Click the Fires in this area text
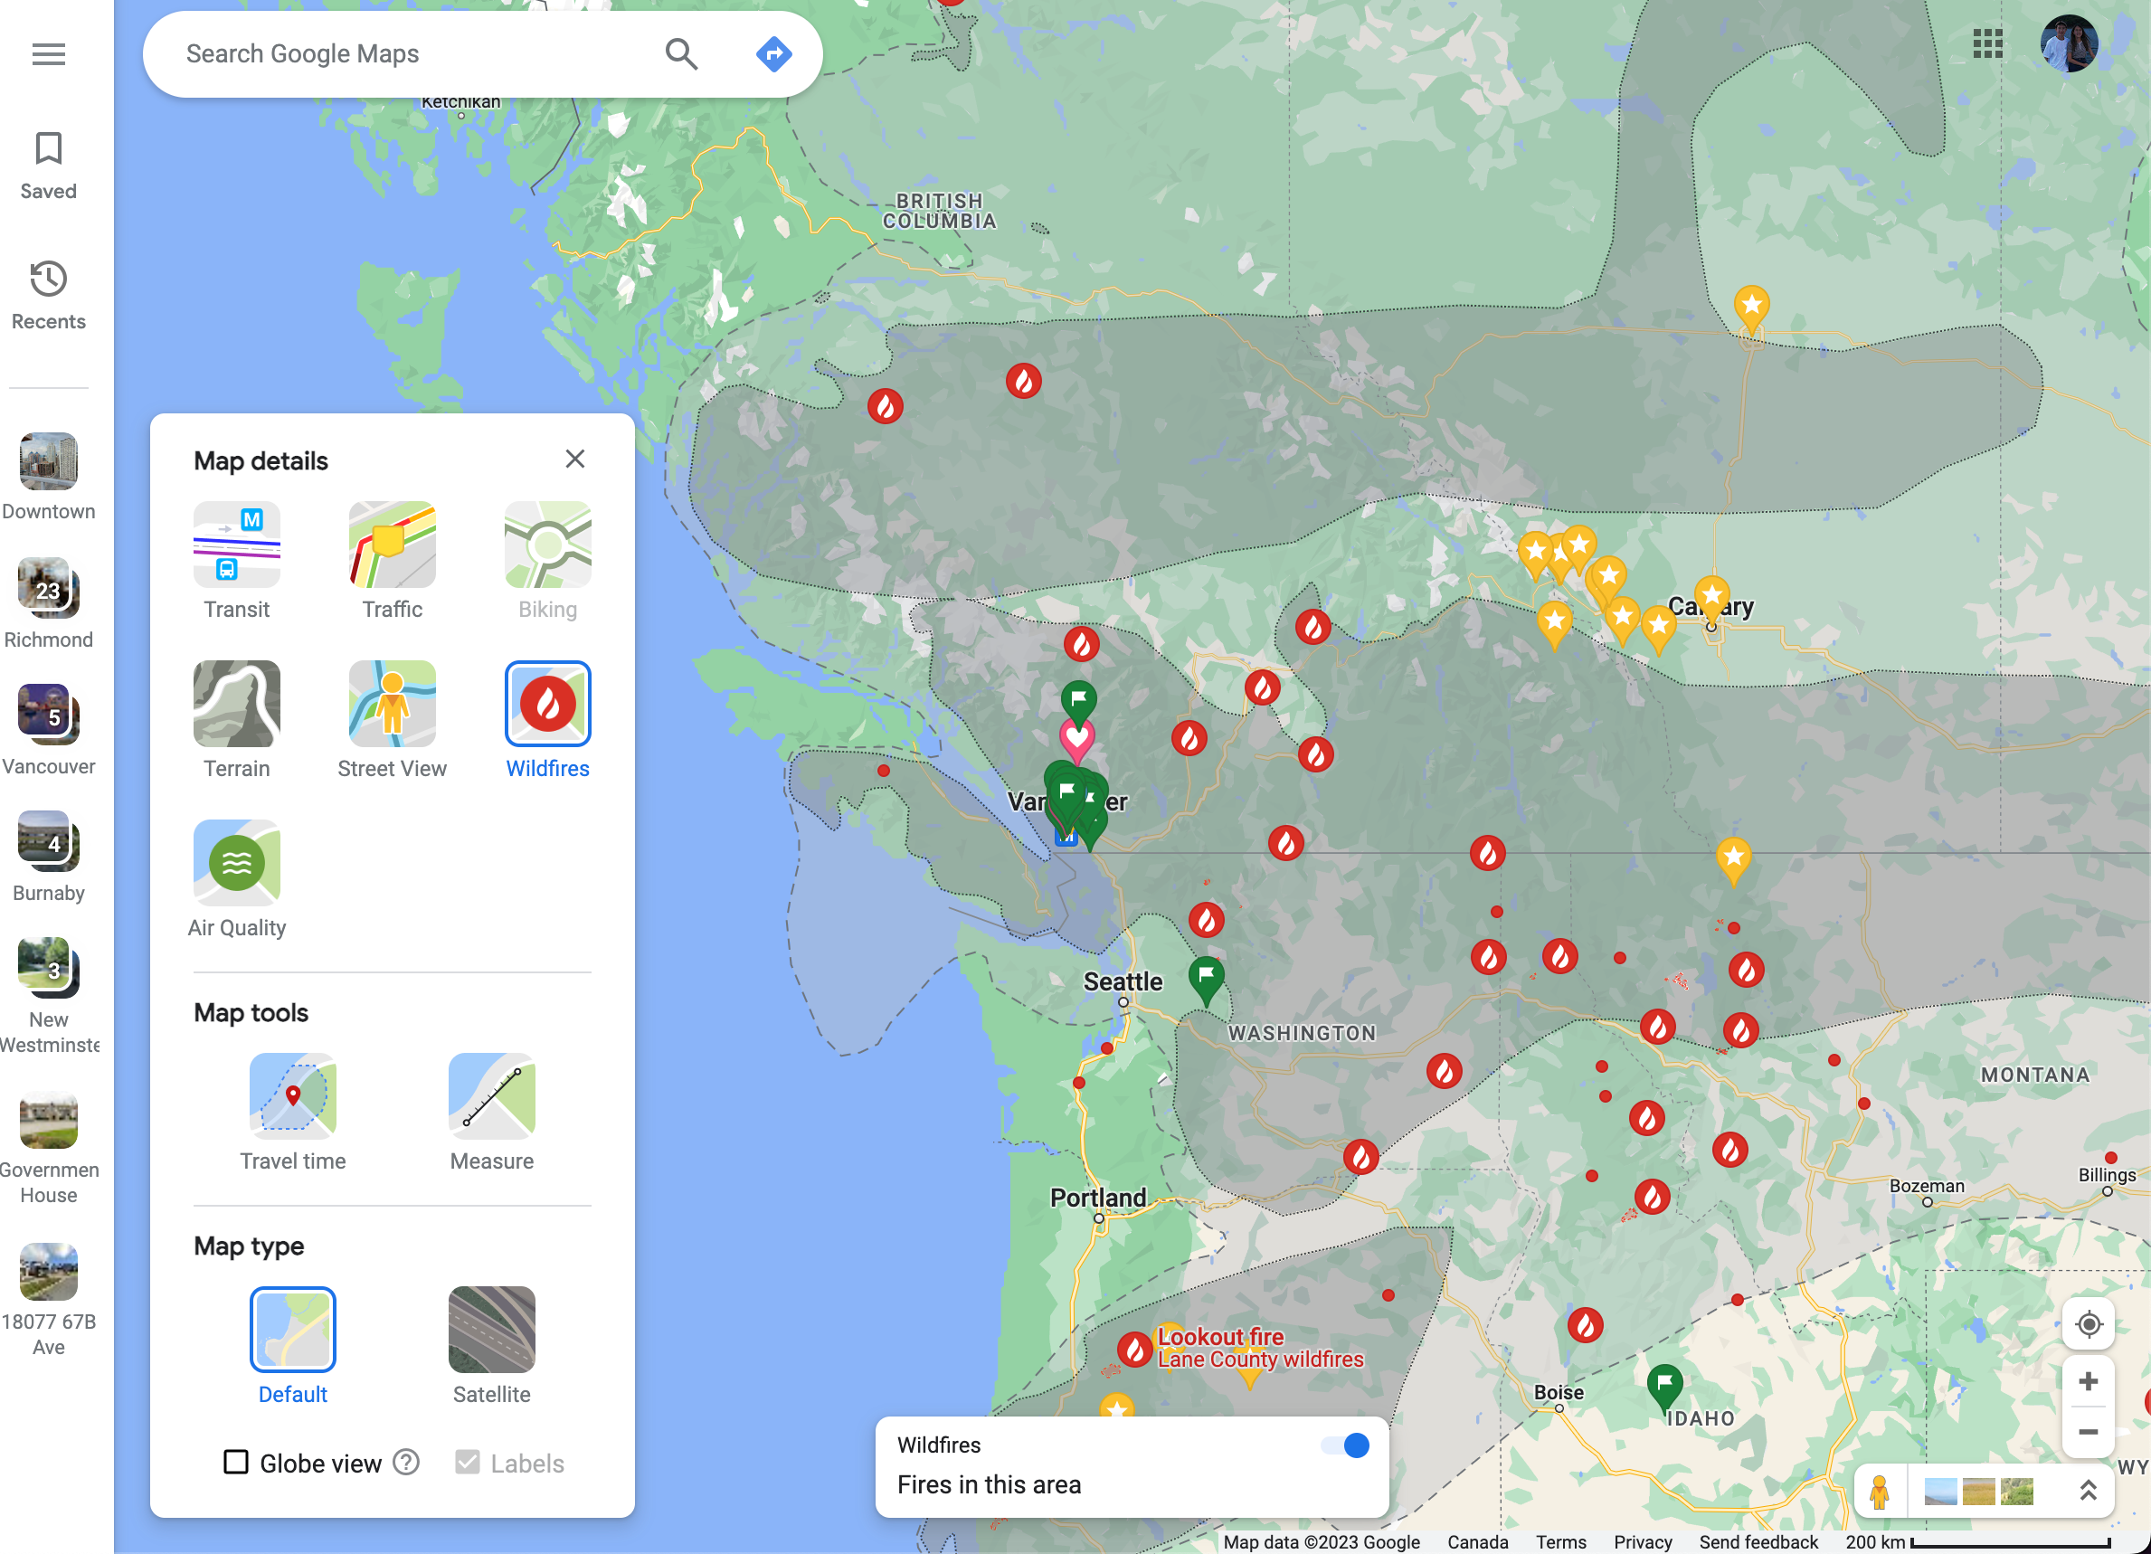The image size is (2151, 1554). pyautogui.click(x=990, y=1483)
